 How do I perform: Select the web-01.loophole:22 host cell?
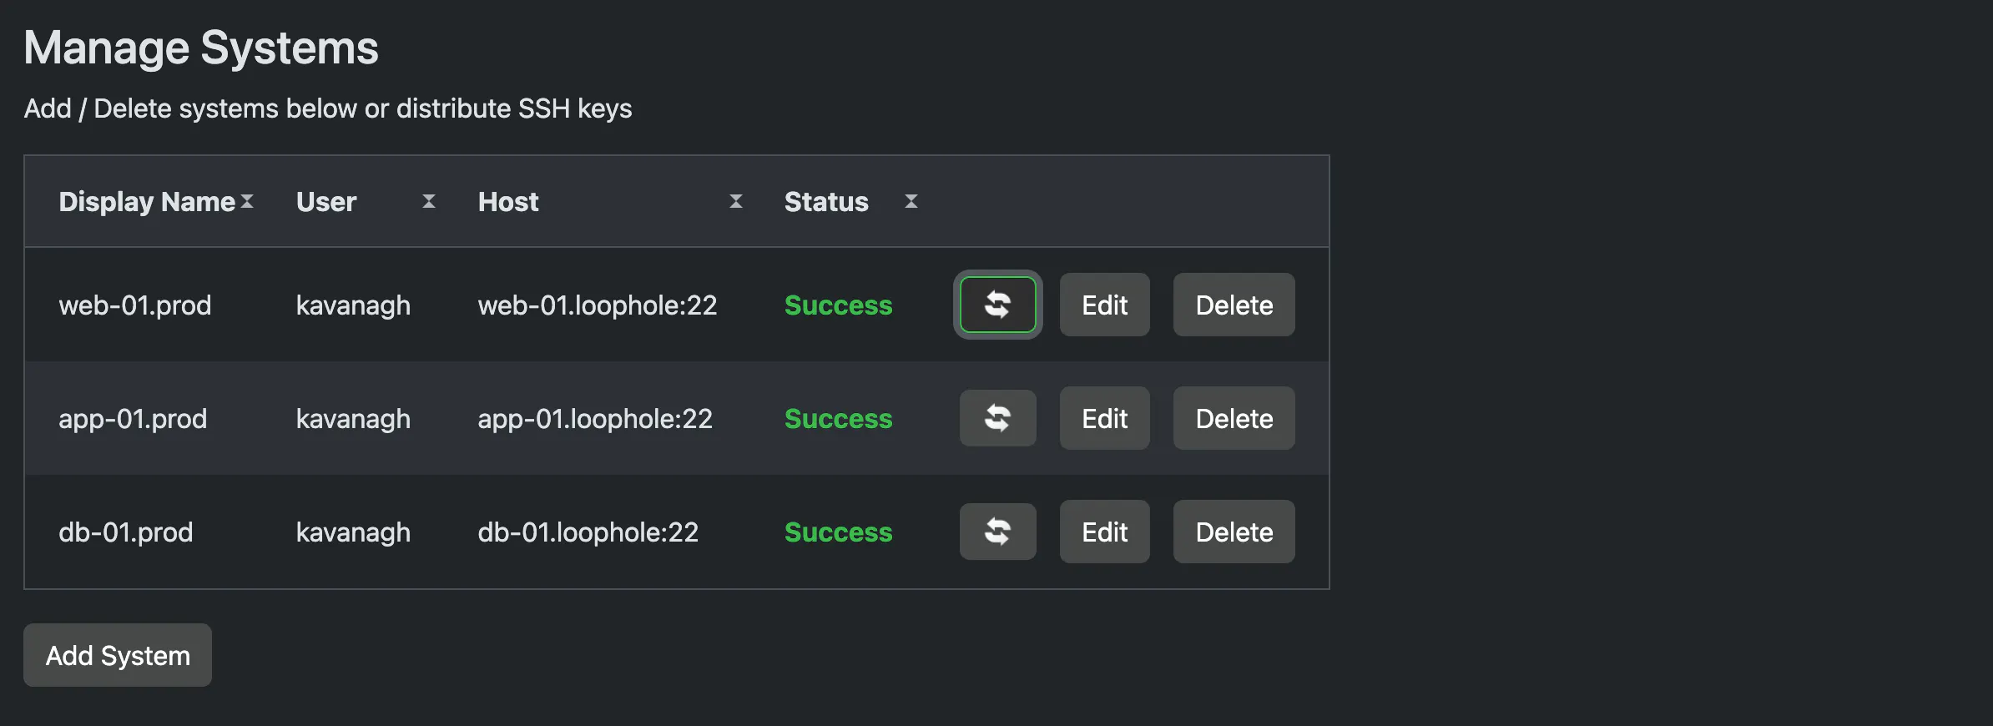coord(598,305)
